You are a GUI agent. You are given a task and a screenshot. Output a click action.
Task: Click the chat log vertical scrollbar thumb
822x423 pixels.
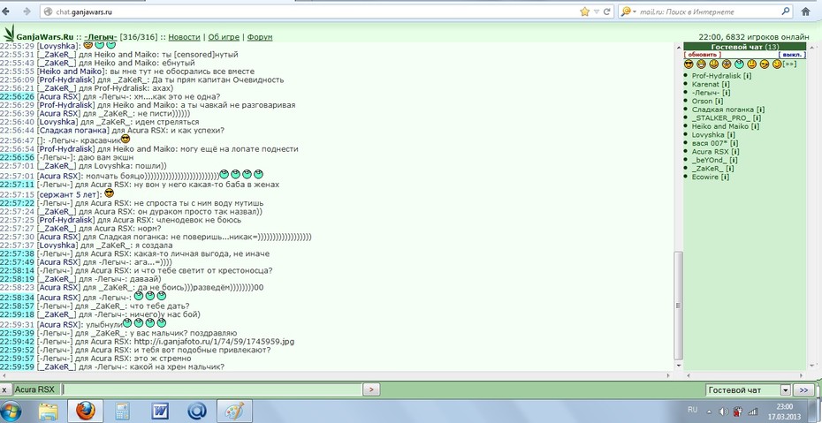(x=678, y=306)
